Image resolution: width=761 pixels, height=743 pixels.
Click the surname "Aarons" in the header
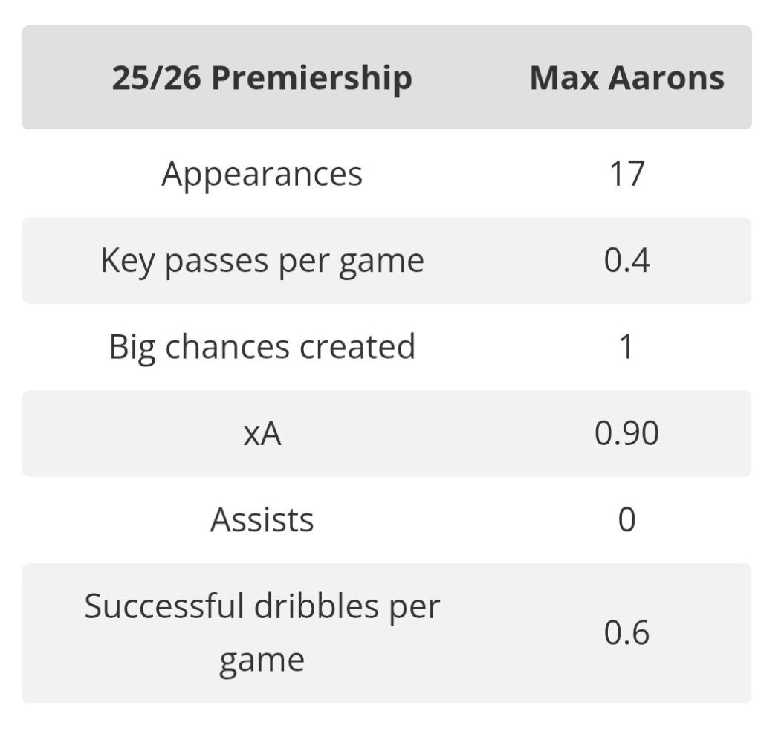pos(667,78)
